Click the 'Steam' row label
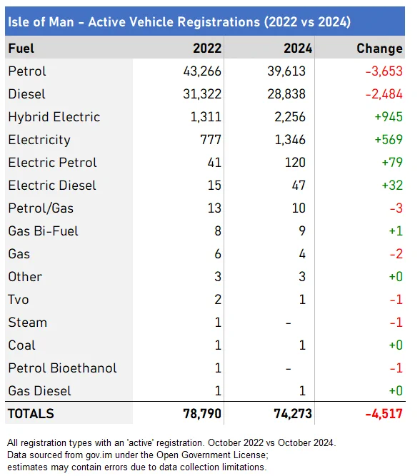The height and width of the screenshot is (476, 420). coord(28,323)
